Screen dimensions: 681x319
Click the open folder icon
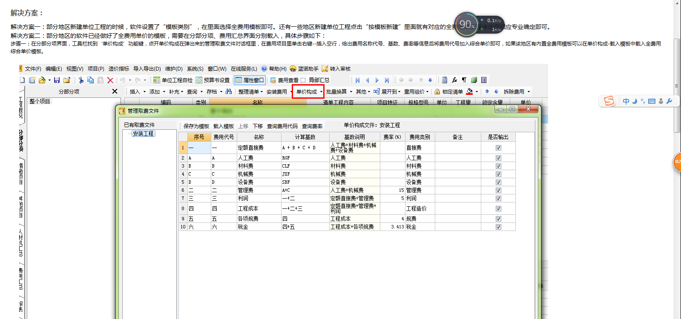tap(42, 80)
